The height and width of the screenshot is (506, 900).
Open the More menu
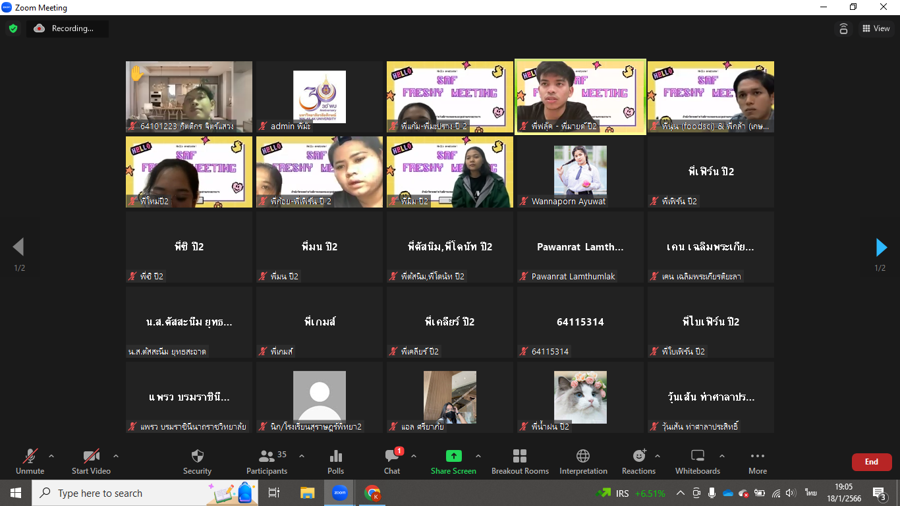[757, 461]
